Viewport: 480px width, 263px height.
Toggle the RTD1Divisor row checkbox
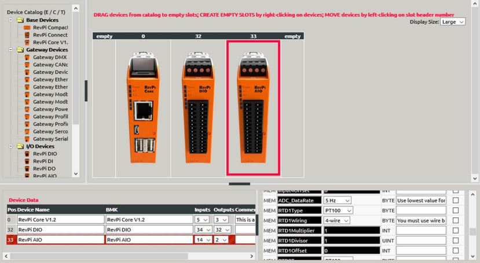[x=456, y=240]
